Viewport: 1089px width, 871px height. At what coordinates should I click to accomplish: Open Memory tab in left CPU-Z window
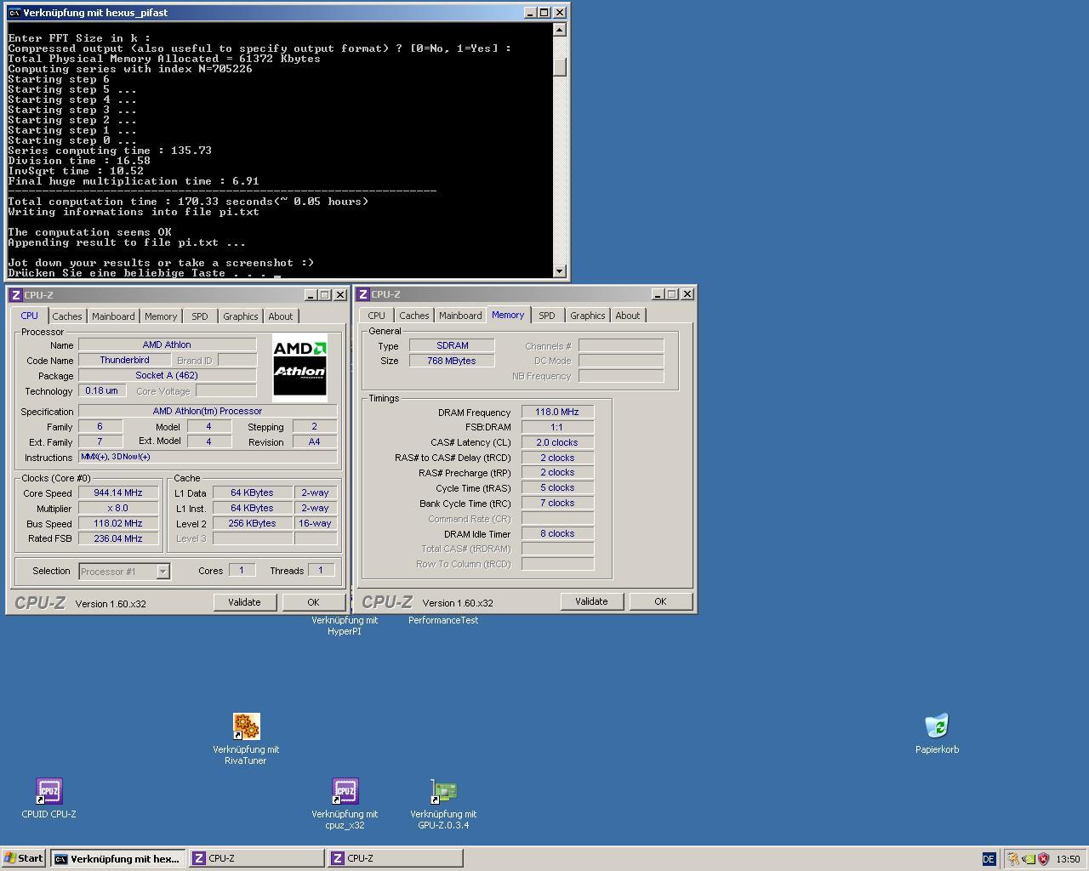[x=161, y=316]
